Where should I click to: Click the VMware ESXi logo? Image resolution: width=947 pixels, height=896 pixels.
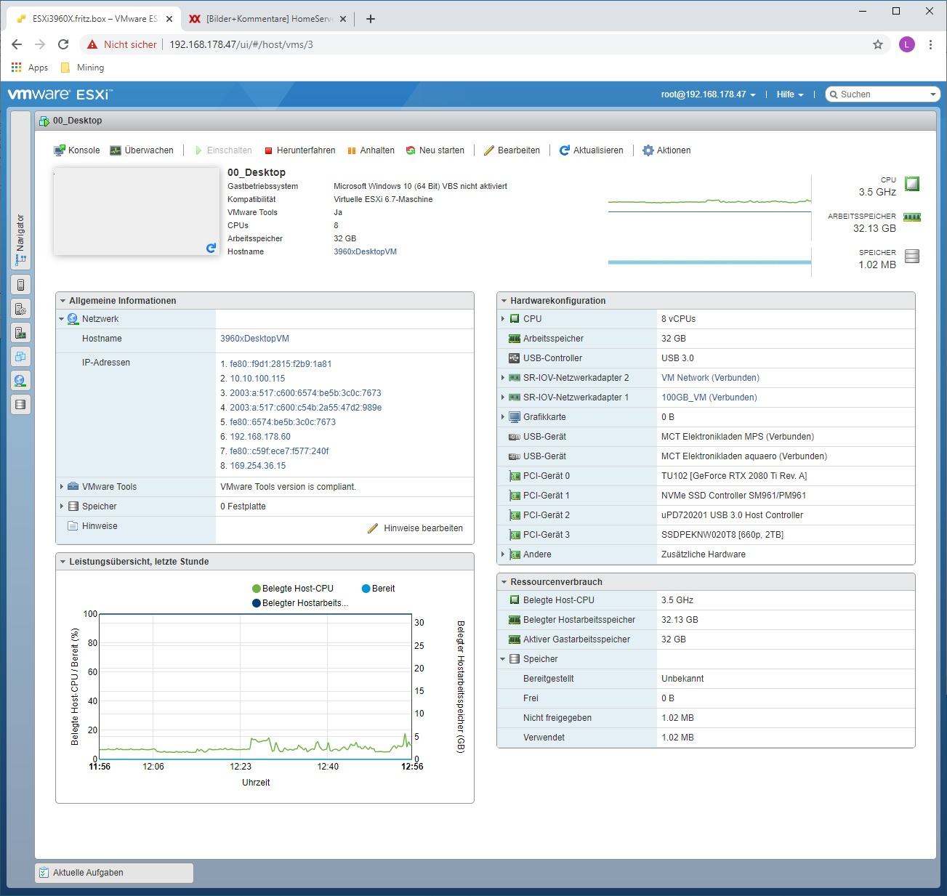tap(60, 94)
